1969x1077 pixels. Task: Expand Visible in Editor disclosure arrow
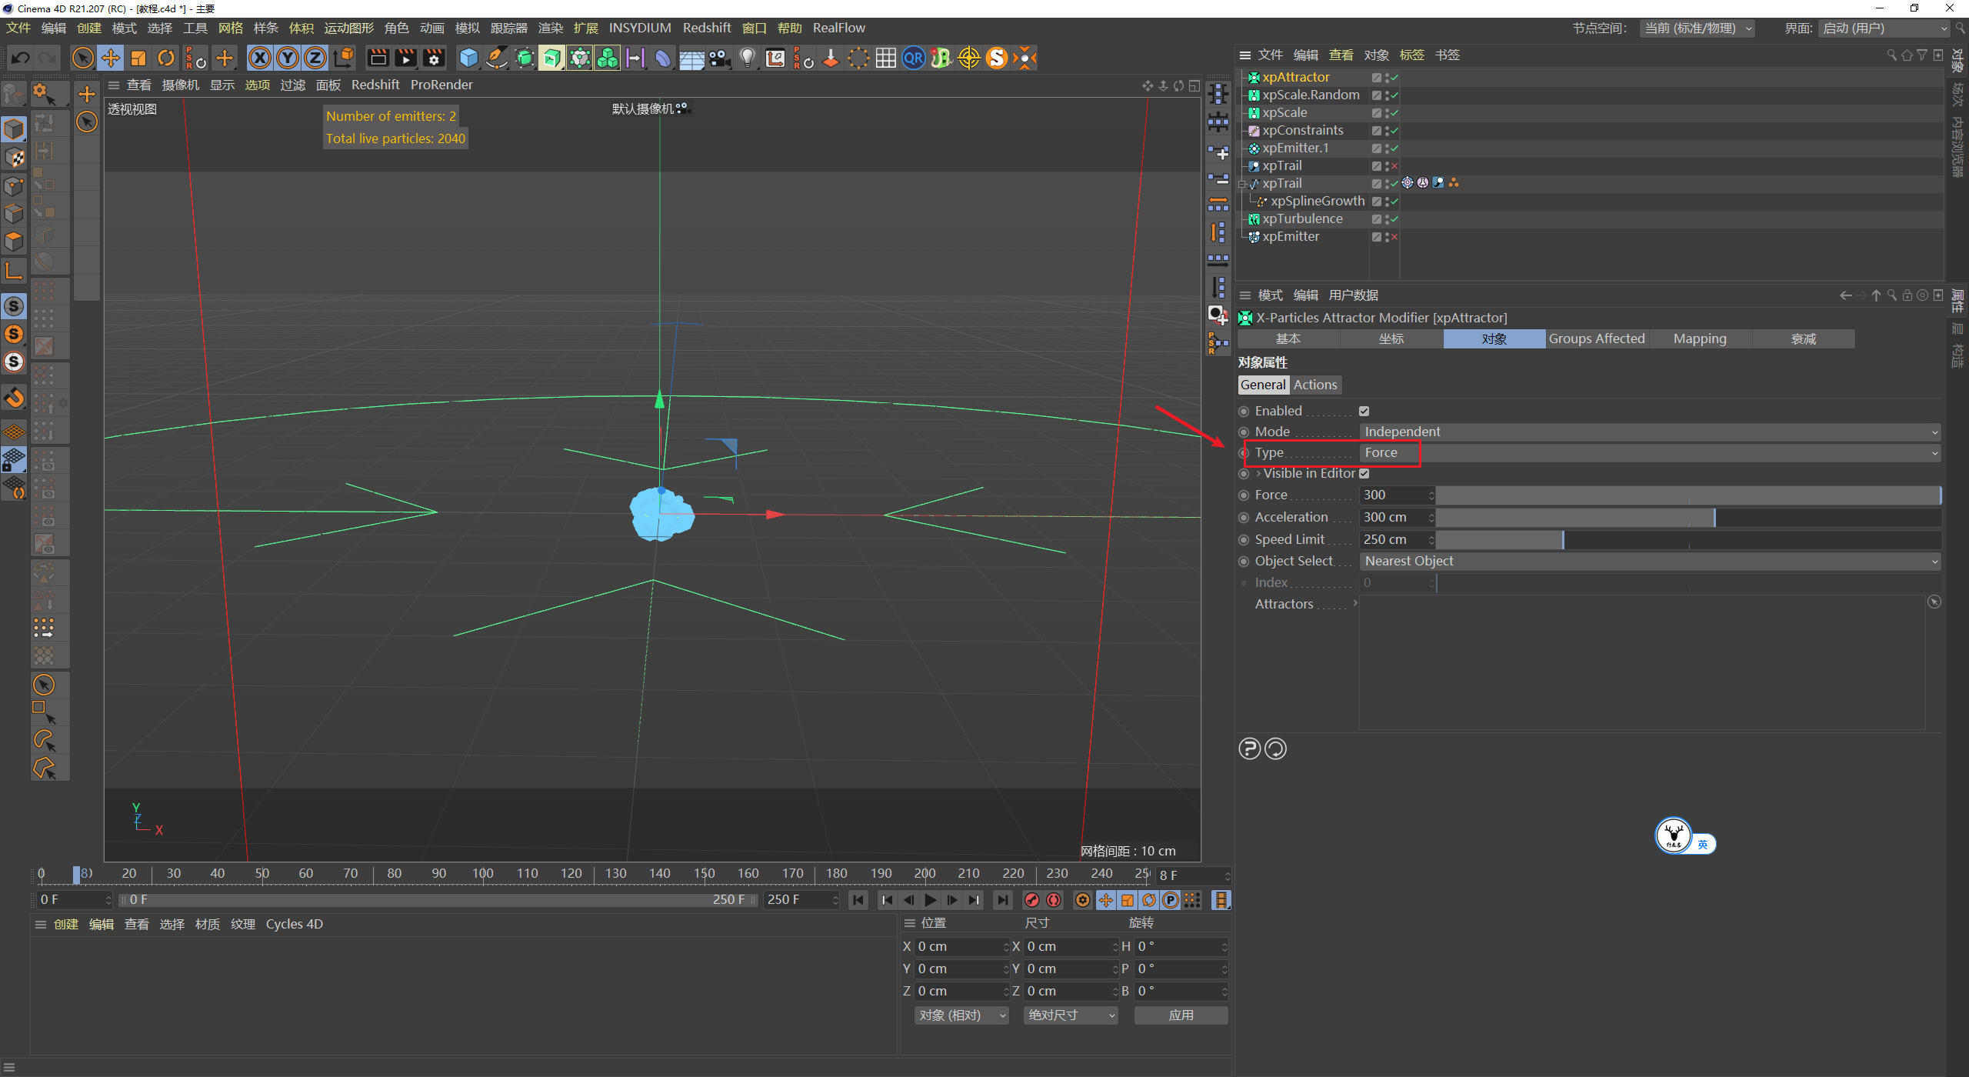coord(1258,474)
